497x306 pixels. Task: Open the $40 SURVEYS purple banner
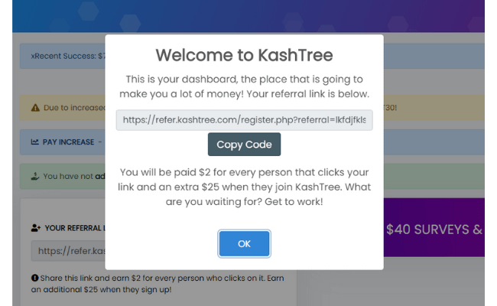click(434, 227)
